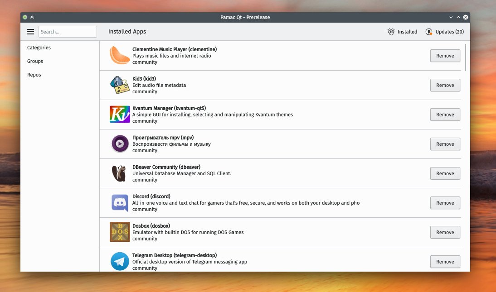Maximize the Pamac Qt window

pyautogui.click(x=458, y=17)
